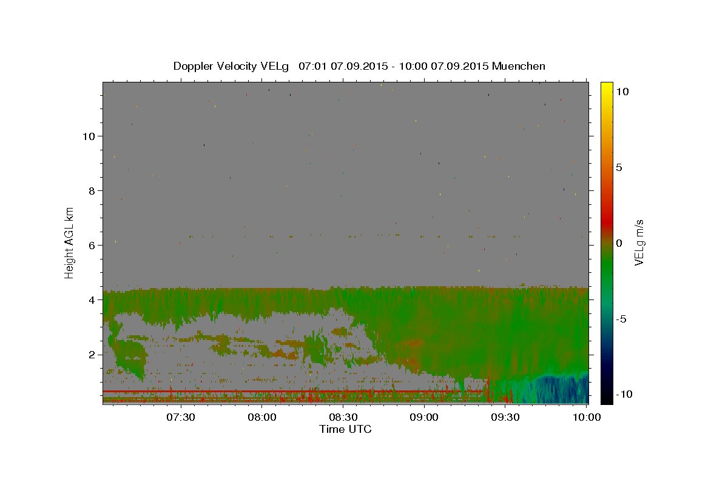Viewport: 728px width, 485px height.
Task: Click the 09:00 time tick label
Action: tap(424, 417)
